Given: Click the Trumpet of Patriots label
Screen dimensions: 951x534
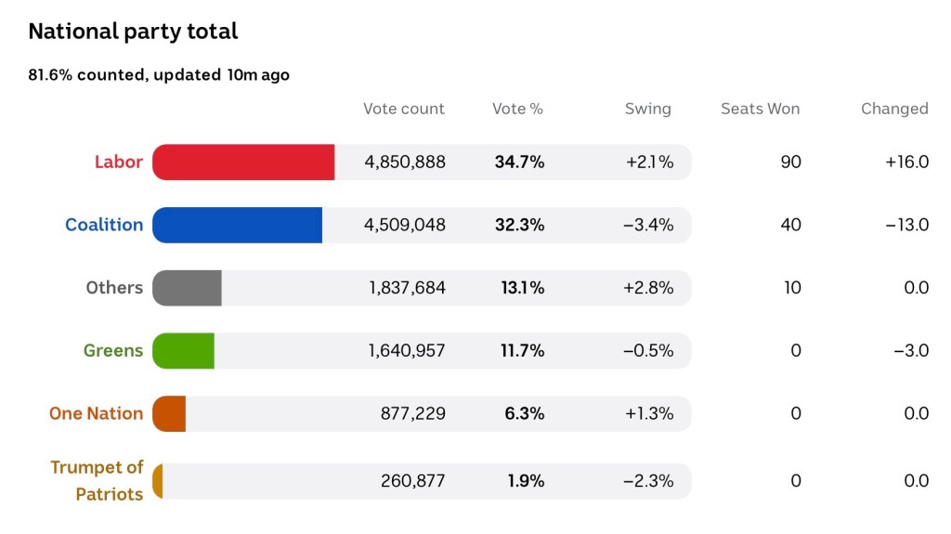Looking at the screenshot, I should point(97,480).
